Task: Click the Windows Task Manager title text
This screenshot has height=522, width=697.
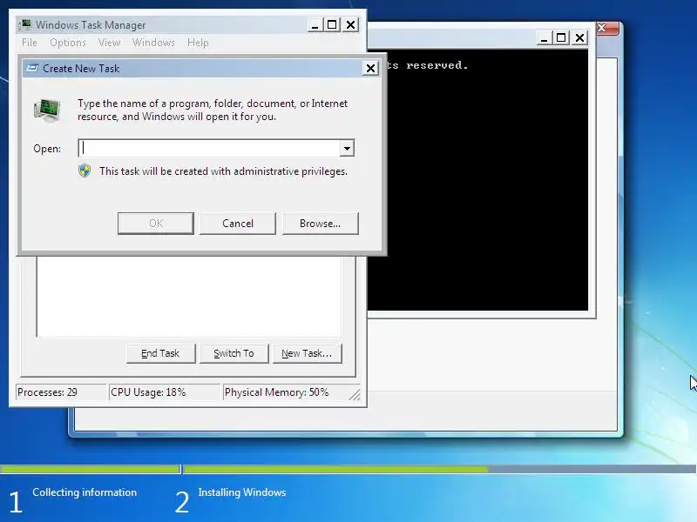Action: pyautogui.click(x=91, y=25)
